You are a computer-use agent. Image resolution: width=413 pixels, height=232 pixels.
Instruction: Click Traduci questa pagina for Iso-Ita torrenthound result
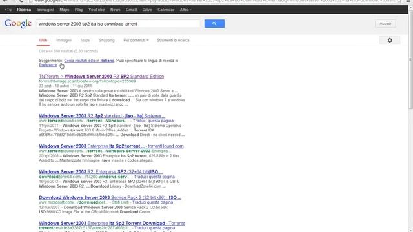(154, 121)
